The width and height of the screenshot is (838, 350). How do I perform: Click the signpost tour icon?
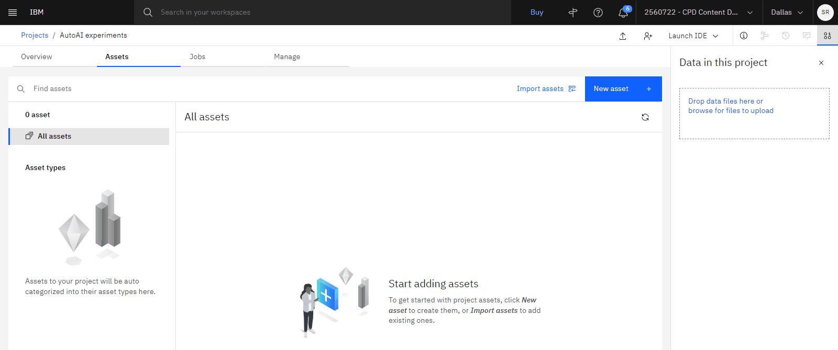coord(573,12)
